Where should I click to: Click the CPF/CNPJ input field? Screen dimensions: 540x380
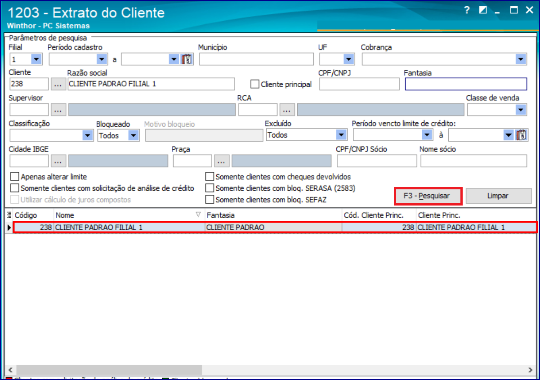(x=359, y=84)
